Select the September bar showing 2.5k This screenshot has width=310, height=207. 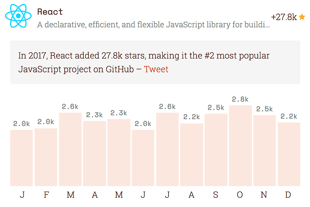pos(216,150)
